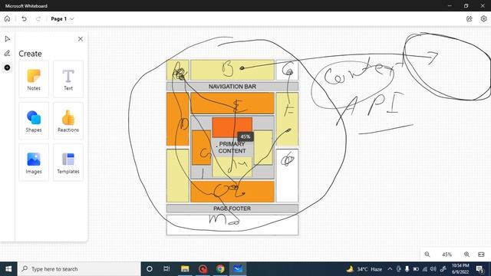Launch Google Chrome from taskbar
Screen dimensions: 491x276
click(x=220, y=269)
